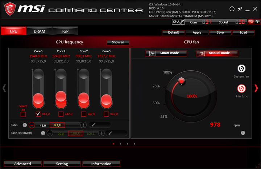Jump to third page indicator dot

[128, 144]
